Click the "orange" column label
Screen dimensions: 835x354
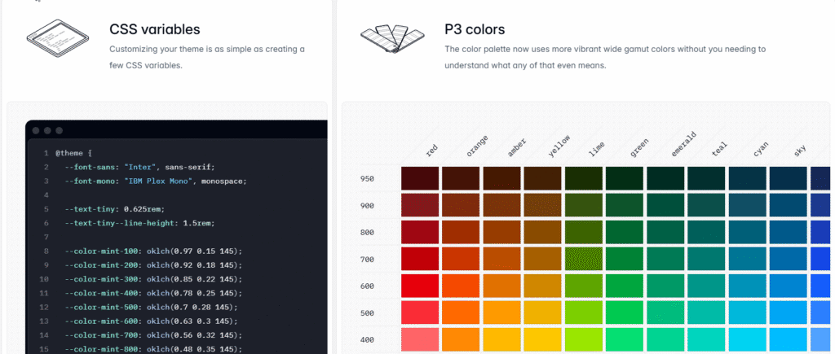pyautogui.click(x=477, y=151)
